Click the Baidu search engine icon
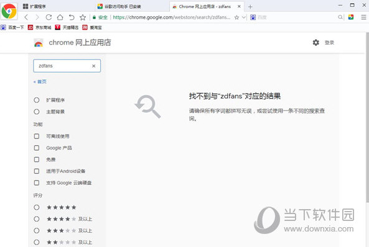This screenshot has height=247, width=369. pos(253,17)
